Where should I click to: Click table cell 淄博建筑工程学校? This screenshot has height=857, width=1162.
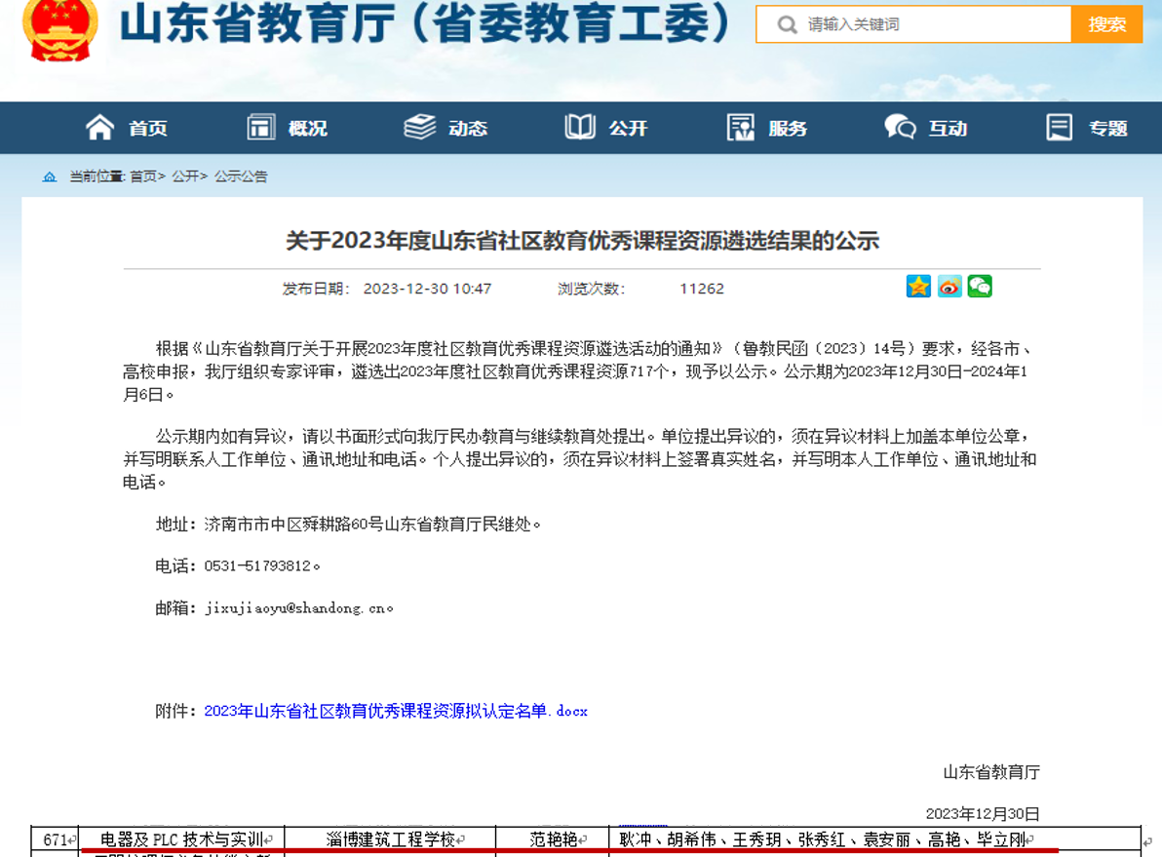[x=391, y=840]
